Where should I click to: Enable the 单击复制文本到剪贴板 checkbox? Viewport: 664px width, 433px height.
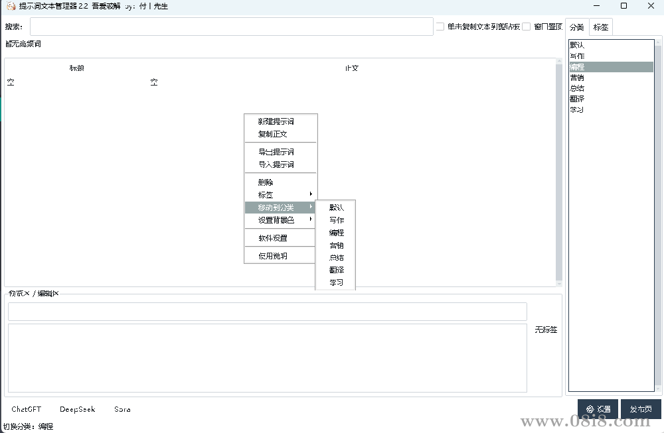439,26
